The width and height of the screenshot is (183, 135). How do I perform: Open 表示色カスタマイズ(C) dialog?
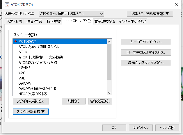[x=146, y=63]
